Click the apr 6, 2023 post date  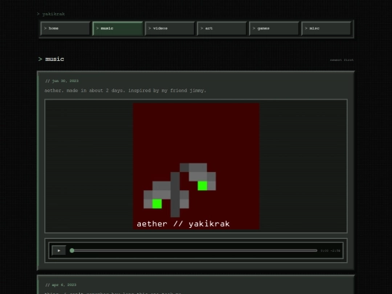(x=61, y=285)
